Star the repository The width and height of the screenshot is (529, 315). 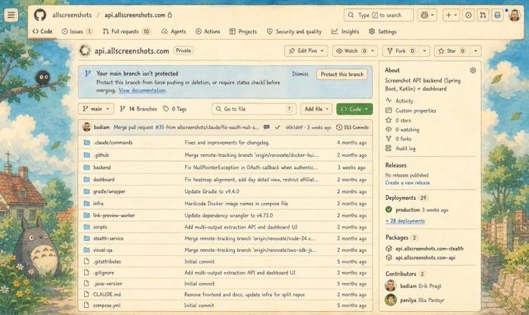point(452,51)
